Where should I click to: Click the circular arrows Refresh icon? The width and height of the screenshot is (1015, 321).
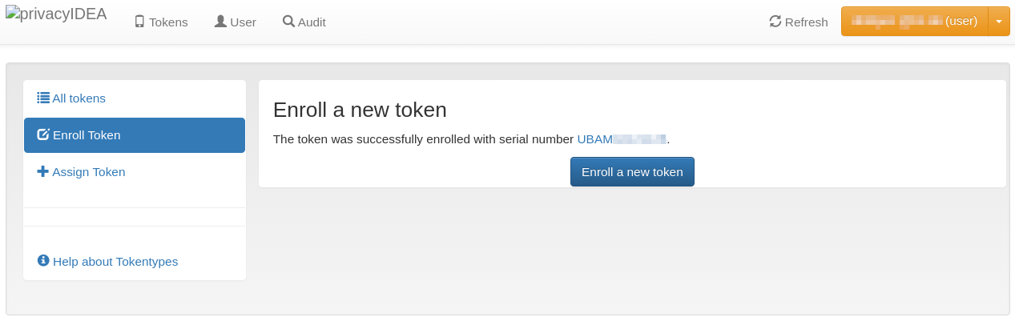pos(775,22)
